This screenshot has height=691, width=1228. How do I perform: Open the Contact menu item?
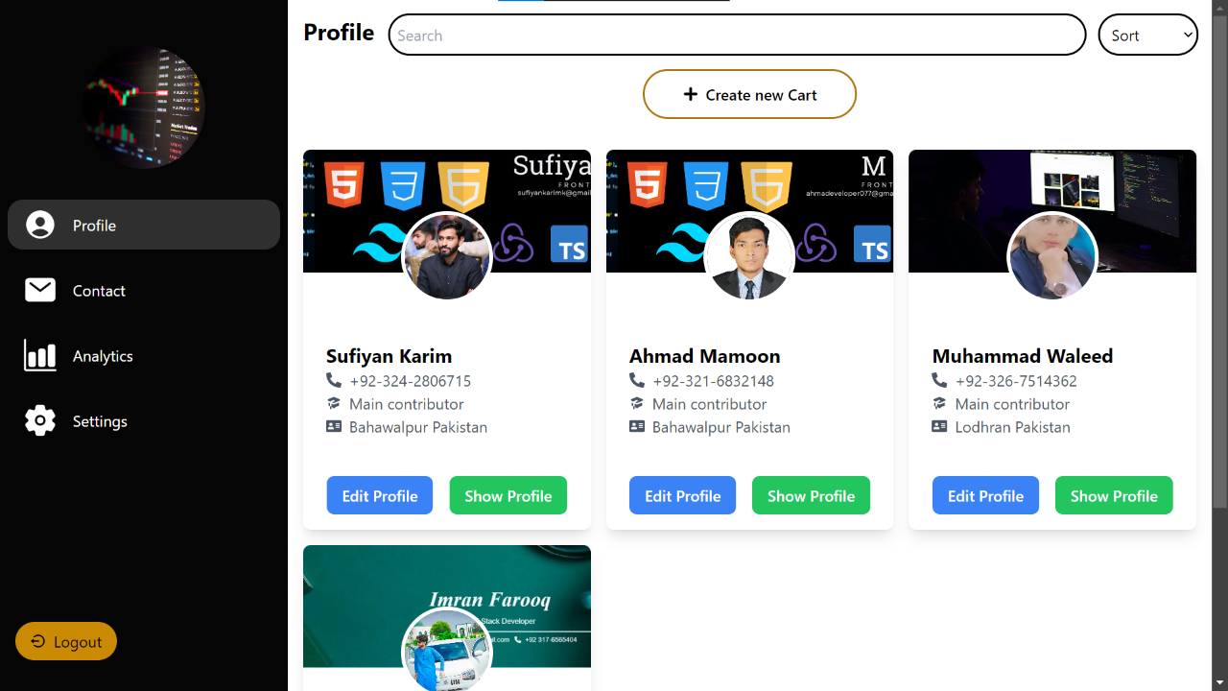[144, 290]
